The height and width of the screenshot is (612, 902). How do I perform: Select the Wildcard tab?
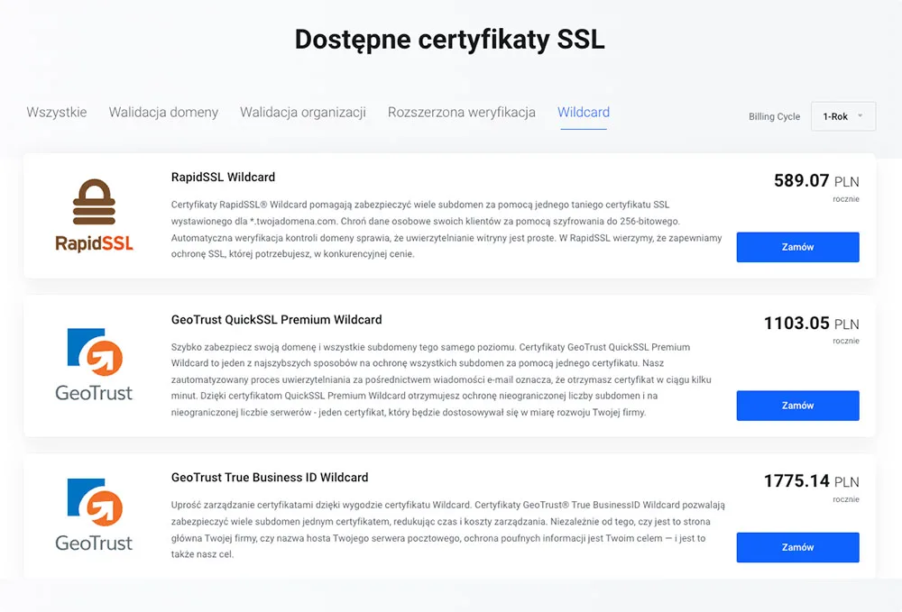tap(584, 112)
